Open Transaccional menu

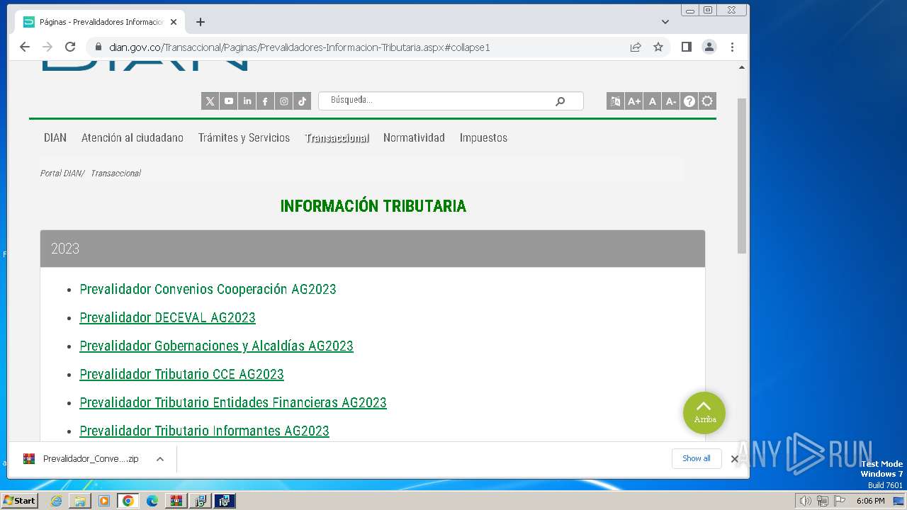337,138
